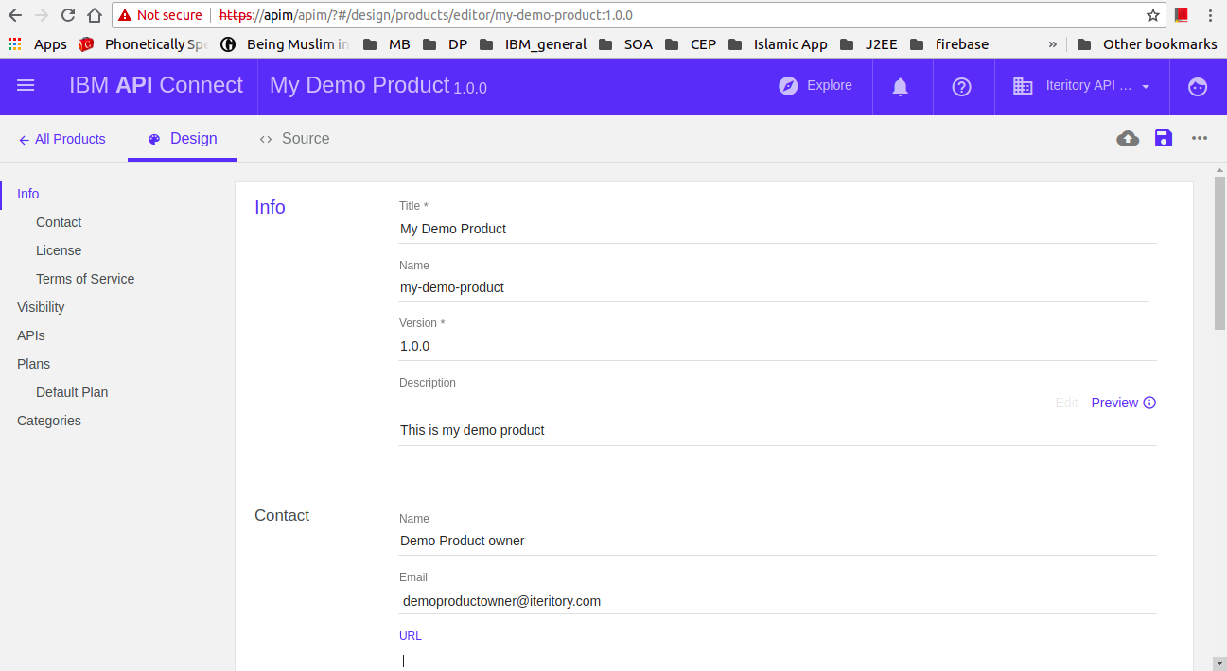Click the Explore compass button
This screenshot has width=1227, height=671.
point(815,86)
